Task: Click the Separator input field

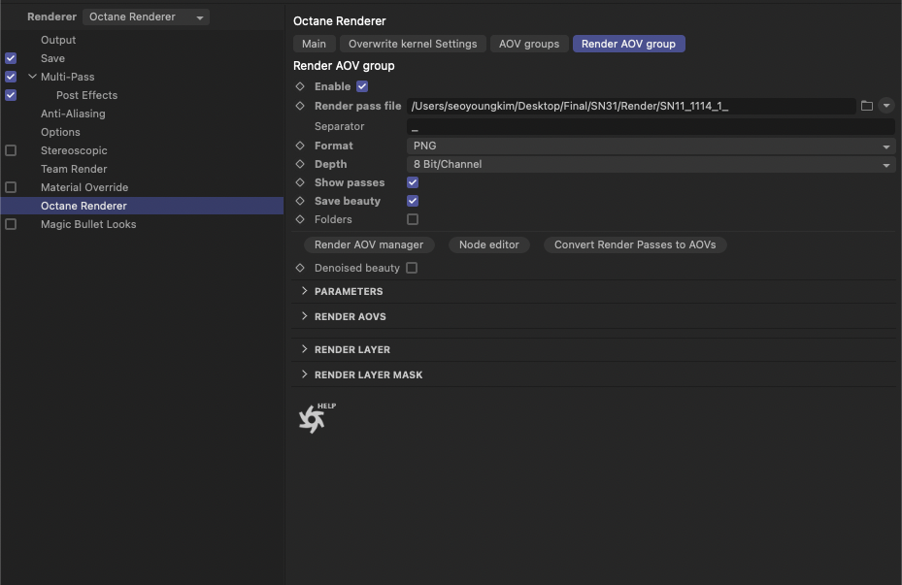Action: (651, 126)
